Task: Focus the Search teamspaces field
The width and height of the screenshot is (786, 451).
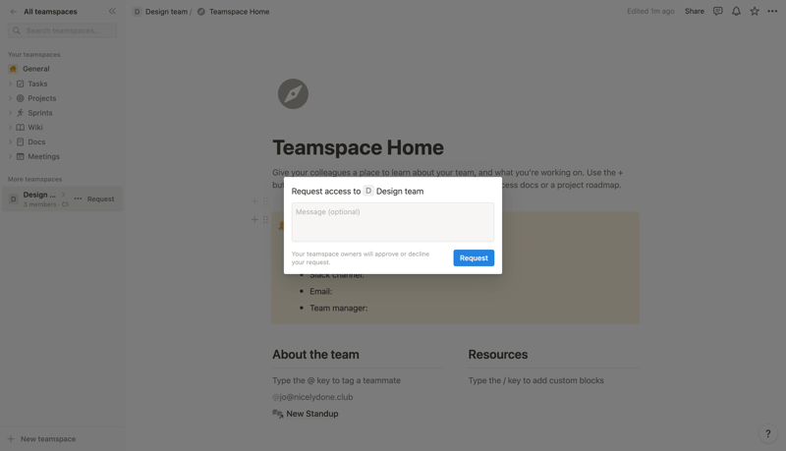Action: coord(62,30)
